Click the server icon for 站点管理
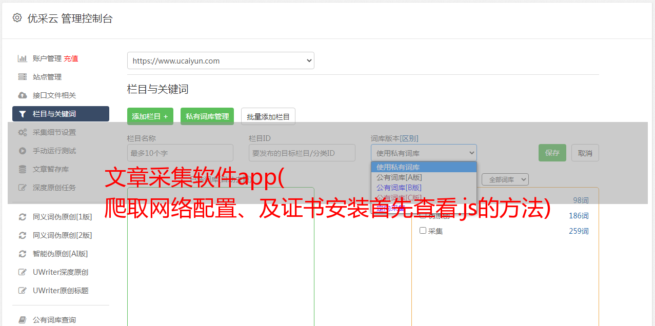655x326 pixels. pyautogui.click(x=22, y=77)
